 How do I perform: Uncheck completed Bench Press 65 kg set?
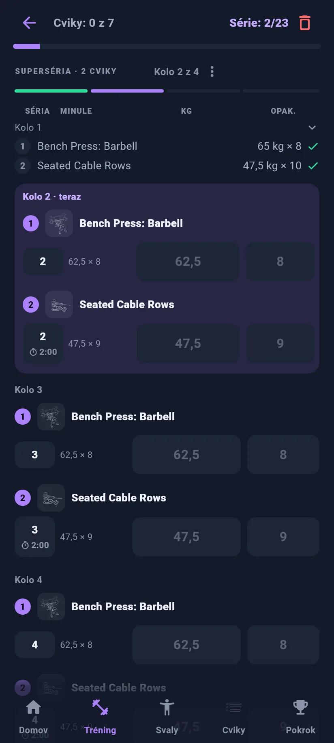(313, 146)
